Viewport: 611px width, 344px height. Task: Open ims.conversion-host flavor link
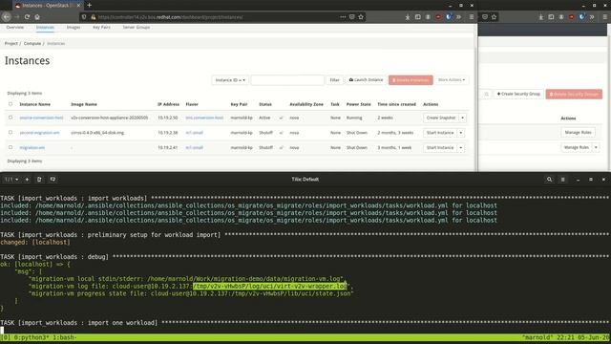click(204, 118)
